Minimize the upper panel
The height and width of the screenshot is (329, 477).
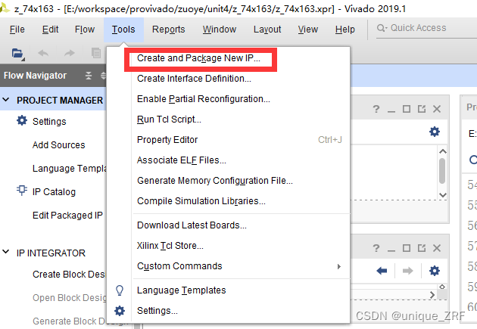[x=391, y=111]
